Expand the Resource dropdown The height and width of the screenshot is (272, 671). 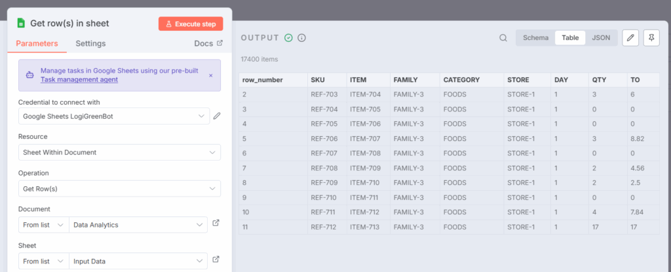click(x=119, y=152)
